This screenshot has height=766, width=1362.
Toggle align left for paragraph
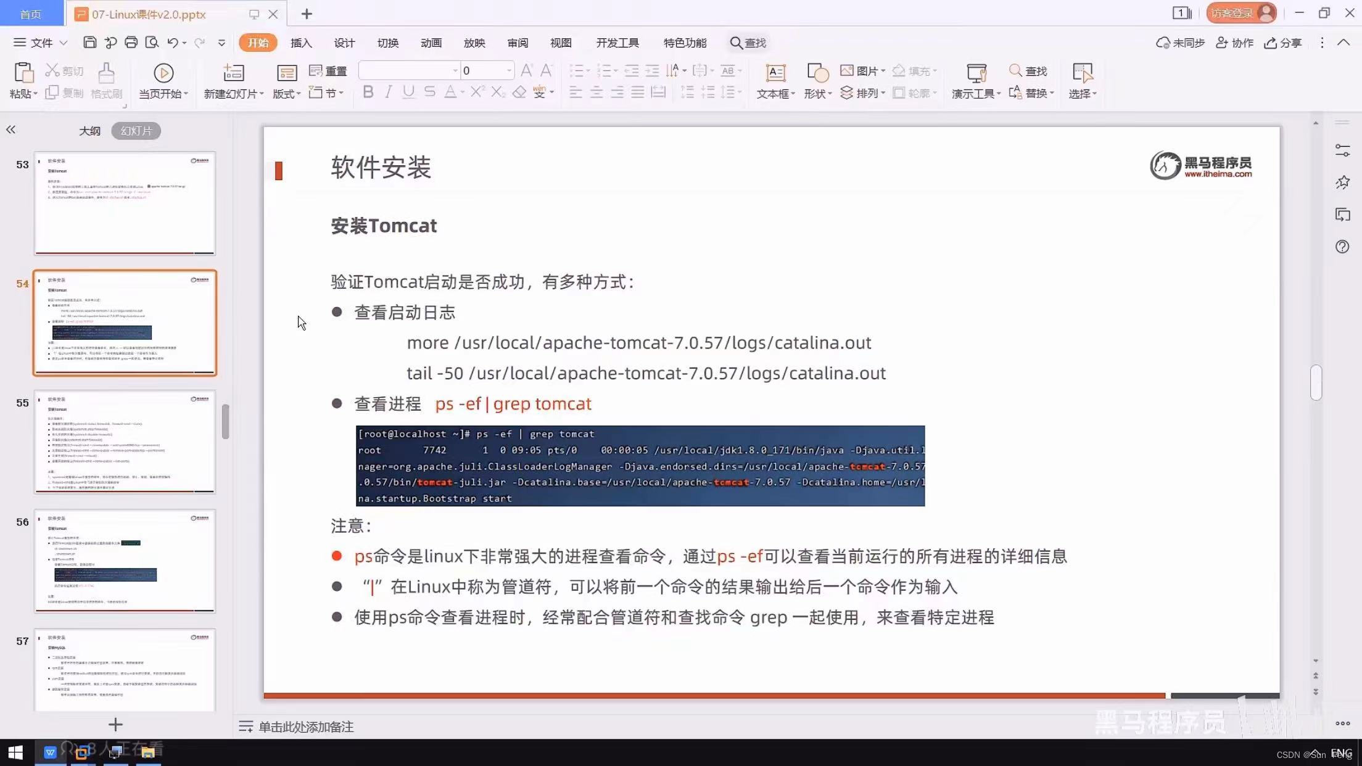coord(576,93)
